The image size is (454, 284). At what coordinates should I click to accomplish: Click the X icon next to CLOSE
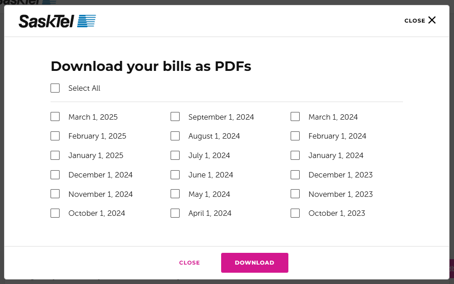(432, 20)
